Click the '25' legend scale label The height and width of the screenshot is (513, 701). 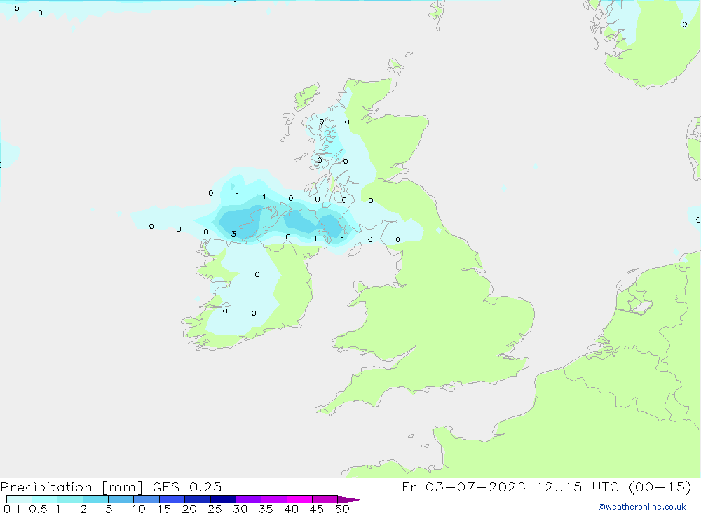click(215, 509)
